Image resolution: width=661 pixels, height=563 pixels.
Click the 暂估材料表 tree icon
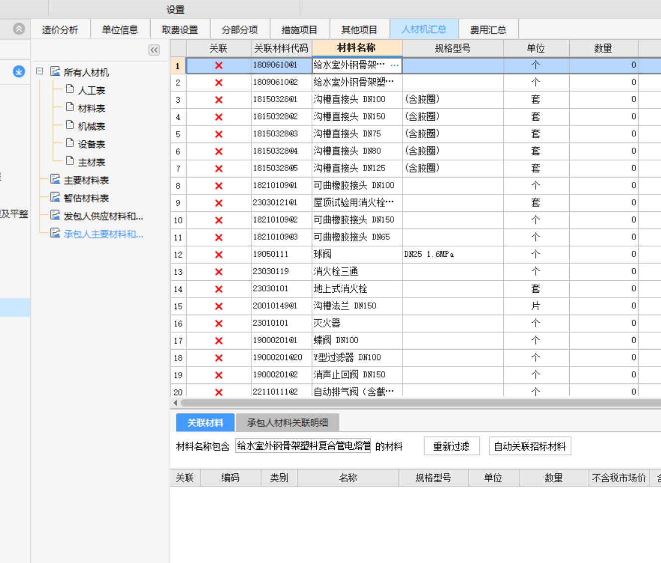coord(55,197)
